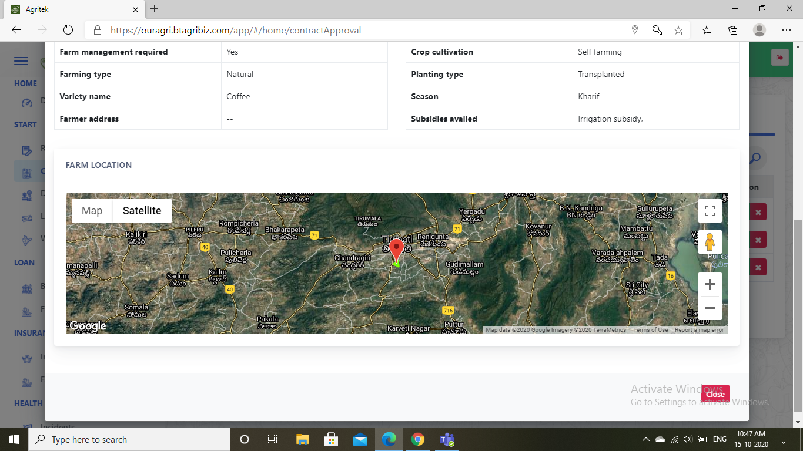Click HOME section in sidebar
The image size is (803, 451).
click(x=25, y=83)
